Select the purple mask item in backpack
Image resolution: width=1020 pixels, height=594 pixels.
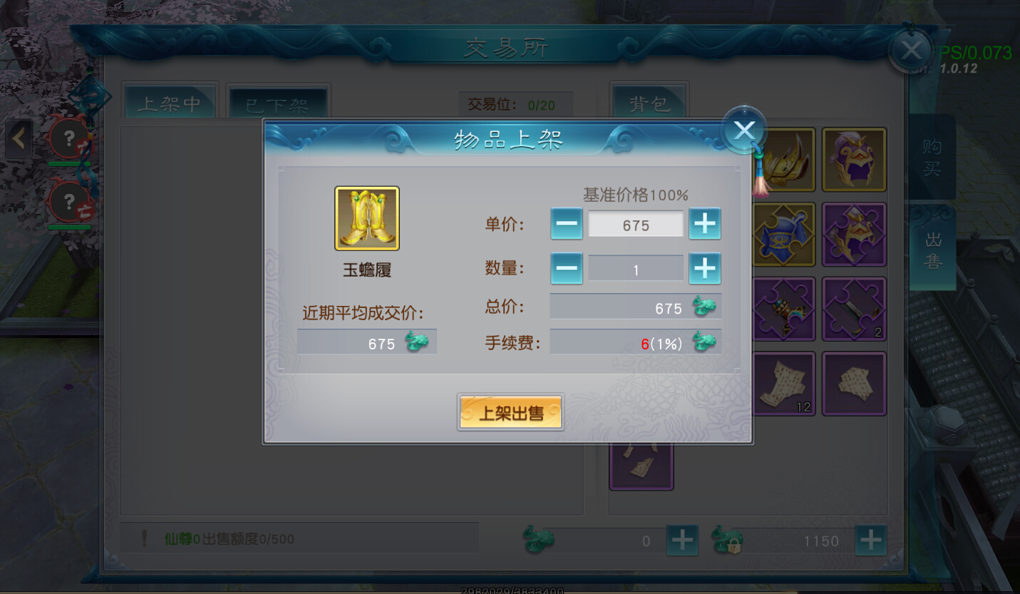(854, 160)
